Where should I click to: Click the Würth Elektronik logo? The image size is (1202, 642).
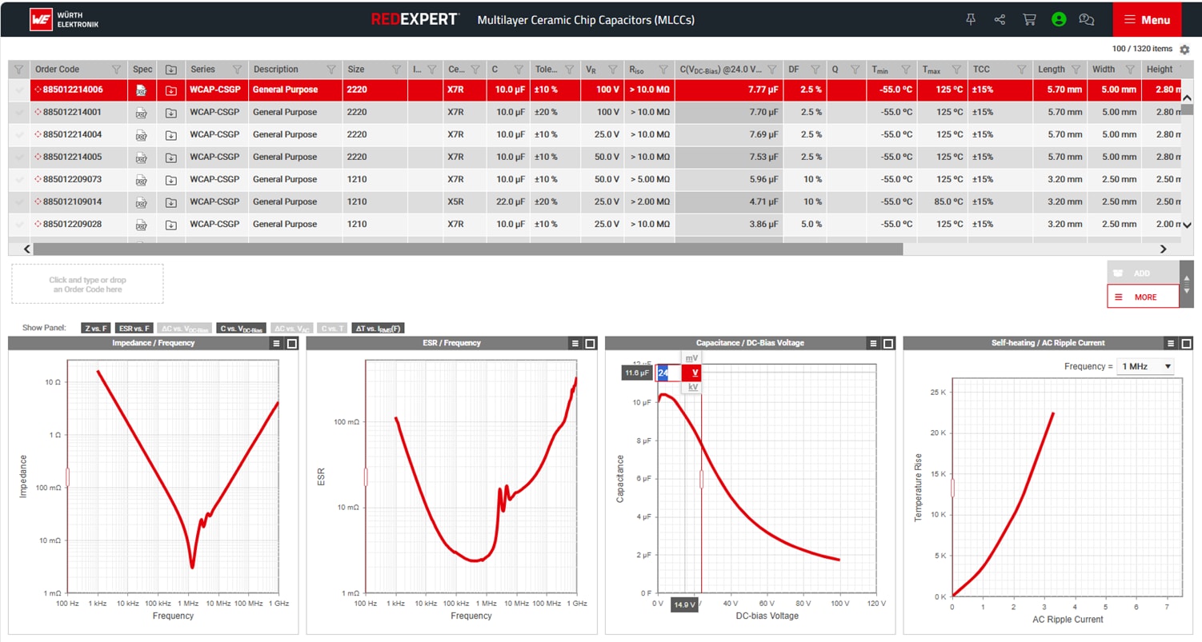coord(64,19)
